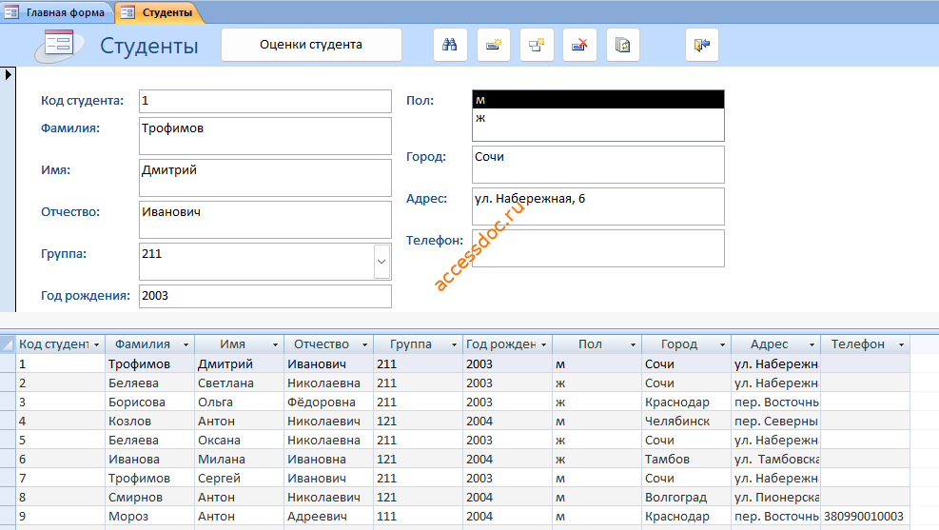Click cell 'Светлана' in the table
Image resolution: width=939 pixels, height=530 pixels.
239,383
